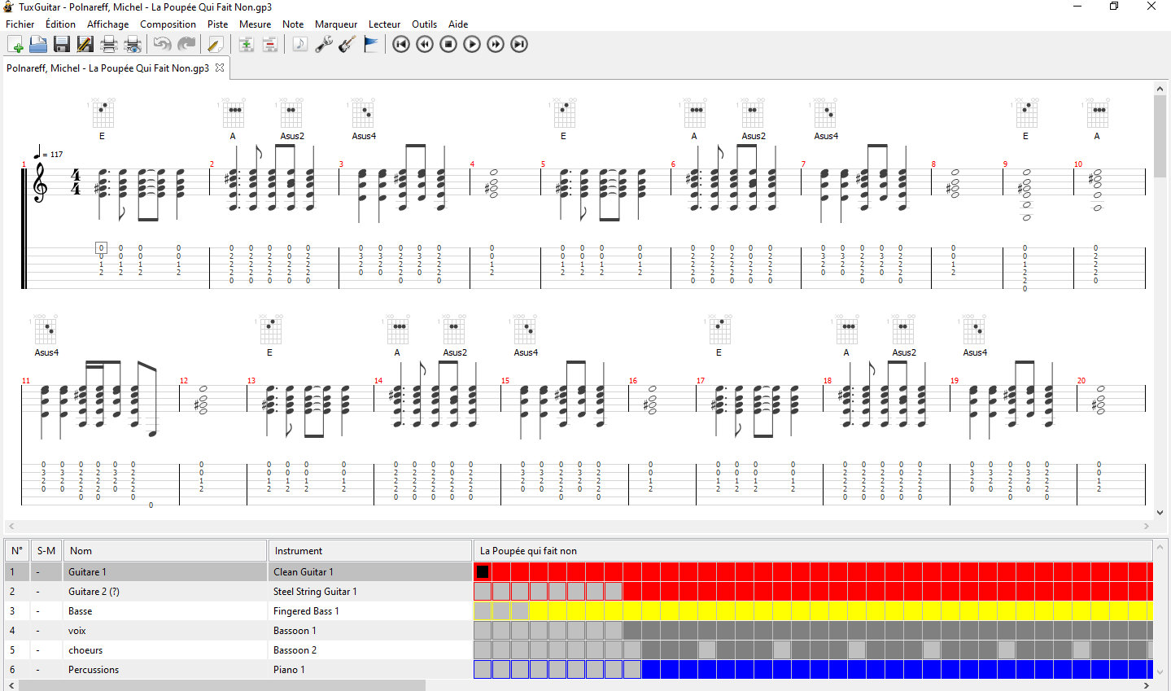This screenshot has height=691, width=1171.
Task: Select the Guitare 1 track name
Action: (87, 572)
